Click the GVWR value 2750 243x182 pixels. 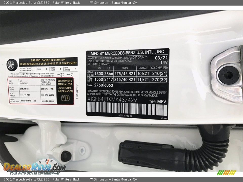(x=98, y=85)
